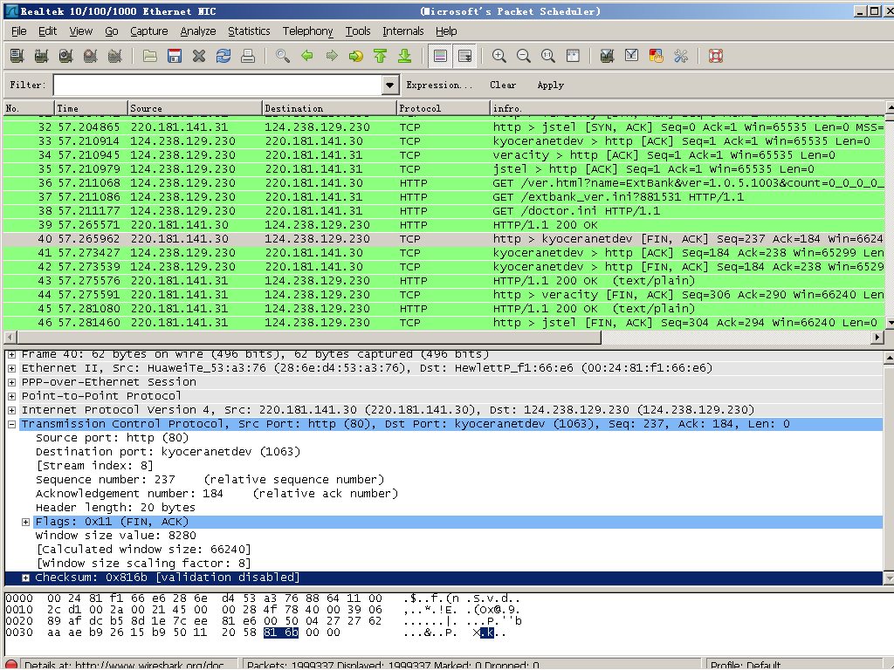Sort by the Source column header
Image resolution: width=894 pixels, height=670 pixels.
195,107
